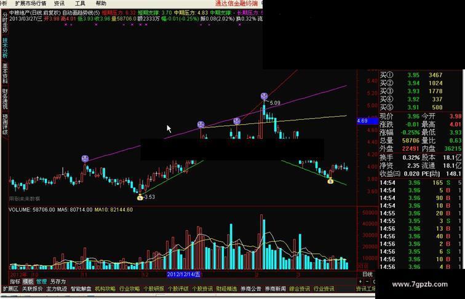Click the 短期压力 value label
The image size is (465, 299).
119,13
